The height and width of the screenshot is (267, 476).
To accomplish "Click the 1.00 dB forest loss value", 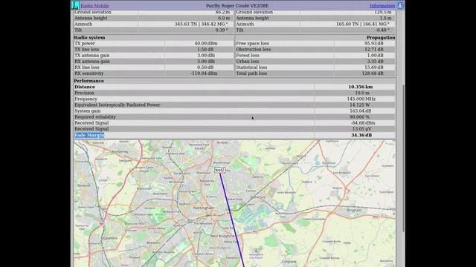I will point(375,56).
